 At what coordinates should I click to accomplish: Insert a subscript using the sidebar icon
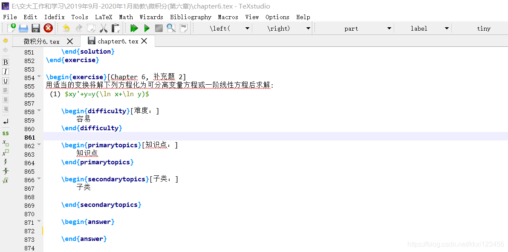[6, 144]
